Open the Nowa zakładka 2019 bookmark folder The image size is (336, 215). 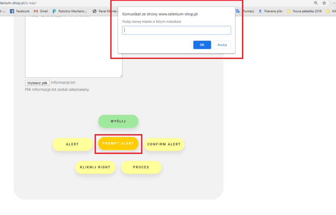pyautogui.click(x=304, y=11)
